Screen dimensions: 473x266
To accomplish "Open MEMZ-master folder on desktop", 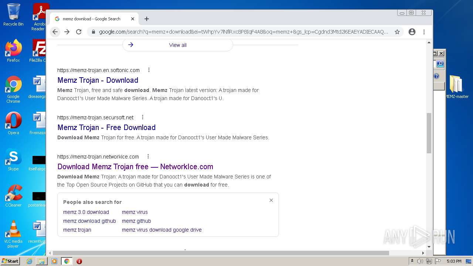I will (456, 87).
